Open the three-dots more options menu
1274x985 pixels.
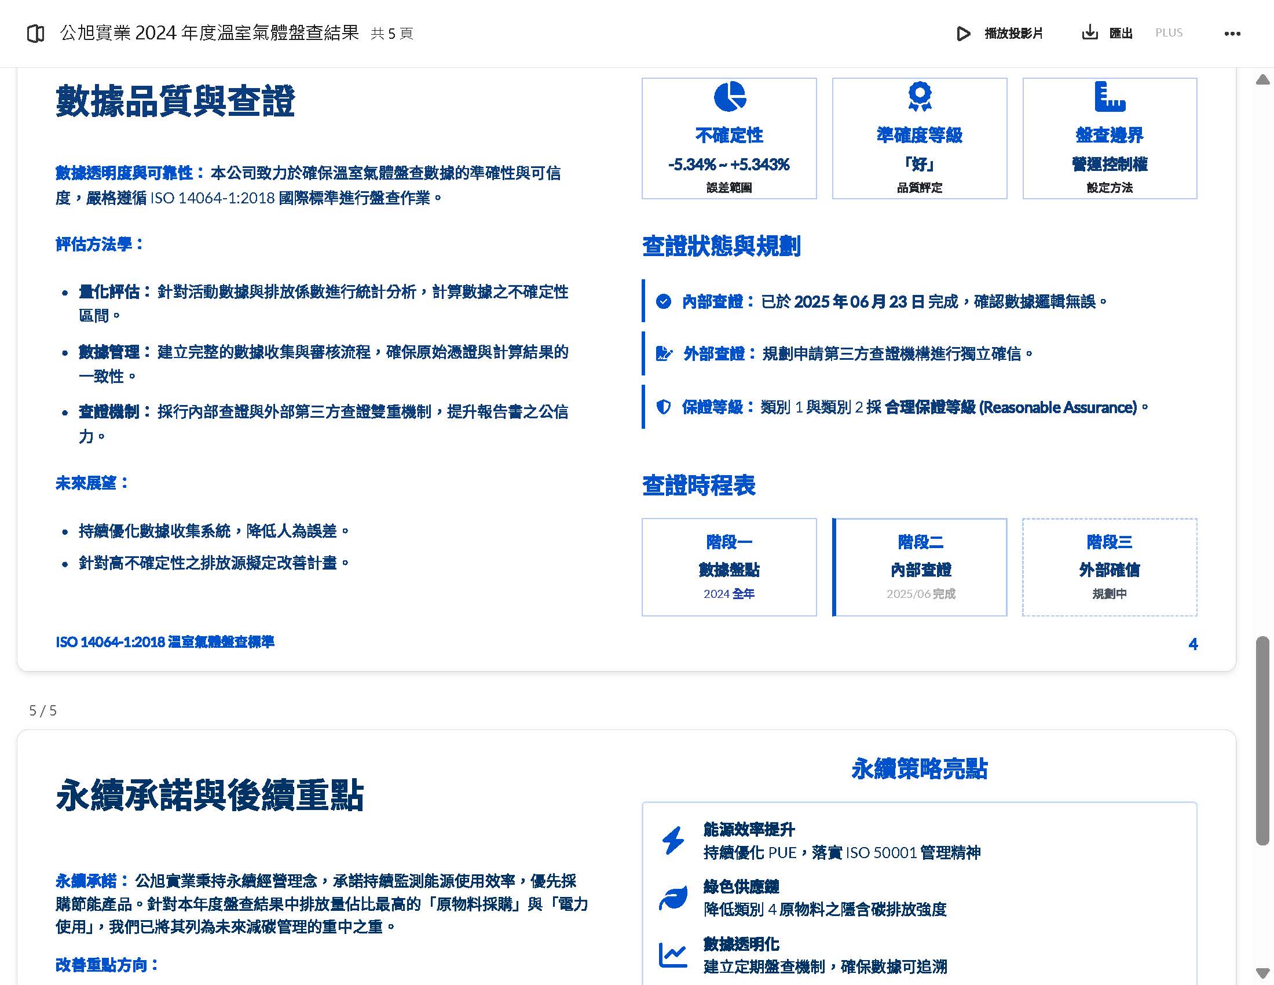click(1232, 34)
